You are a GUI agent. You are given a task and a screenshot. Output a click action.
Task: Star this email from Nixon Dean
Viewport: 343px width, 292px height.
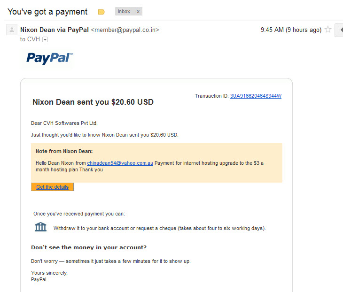coord(327,29)
